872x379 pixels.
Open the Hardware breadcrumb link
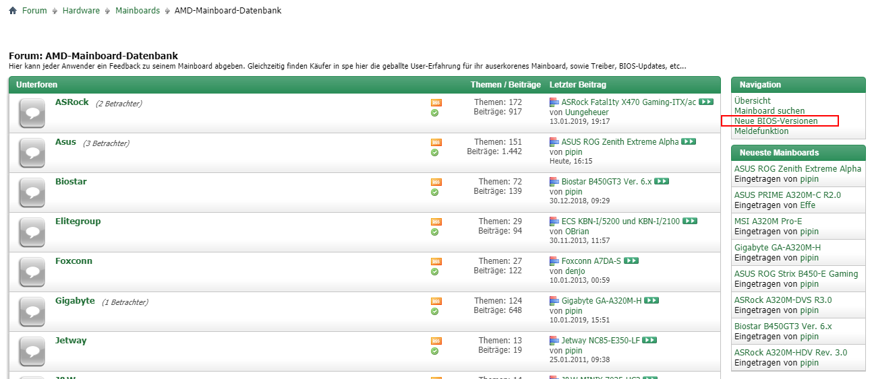(x=81, y=11)
